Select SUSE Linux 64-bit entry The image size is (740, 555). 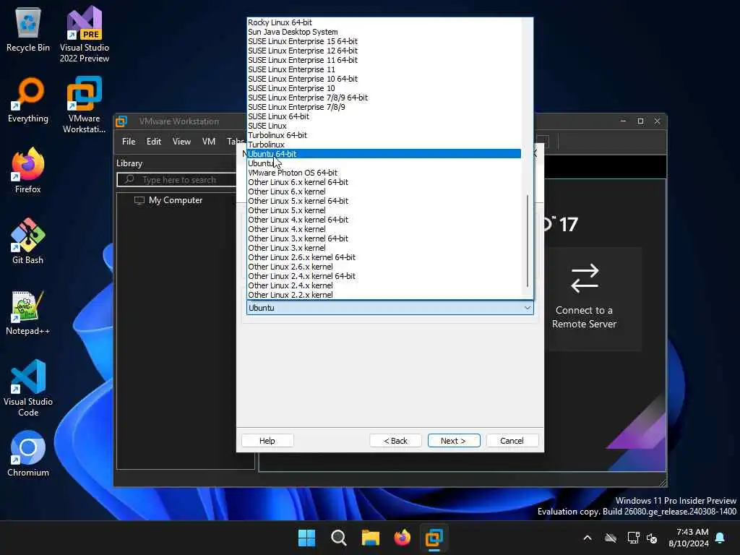(384, 116)
